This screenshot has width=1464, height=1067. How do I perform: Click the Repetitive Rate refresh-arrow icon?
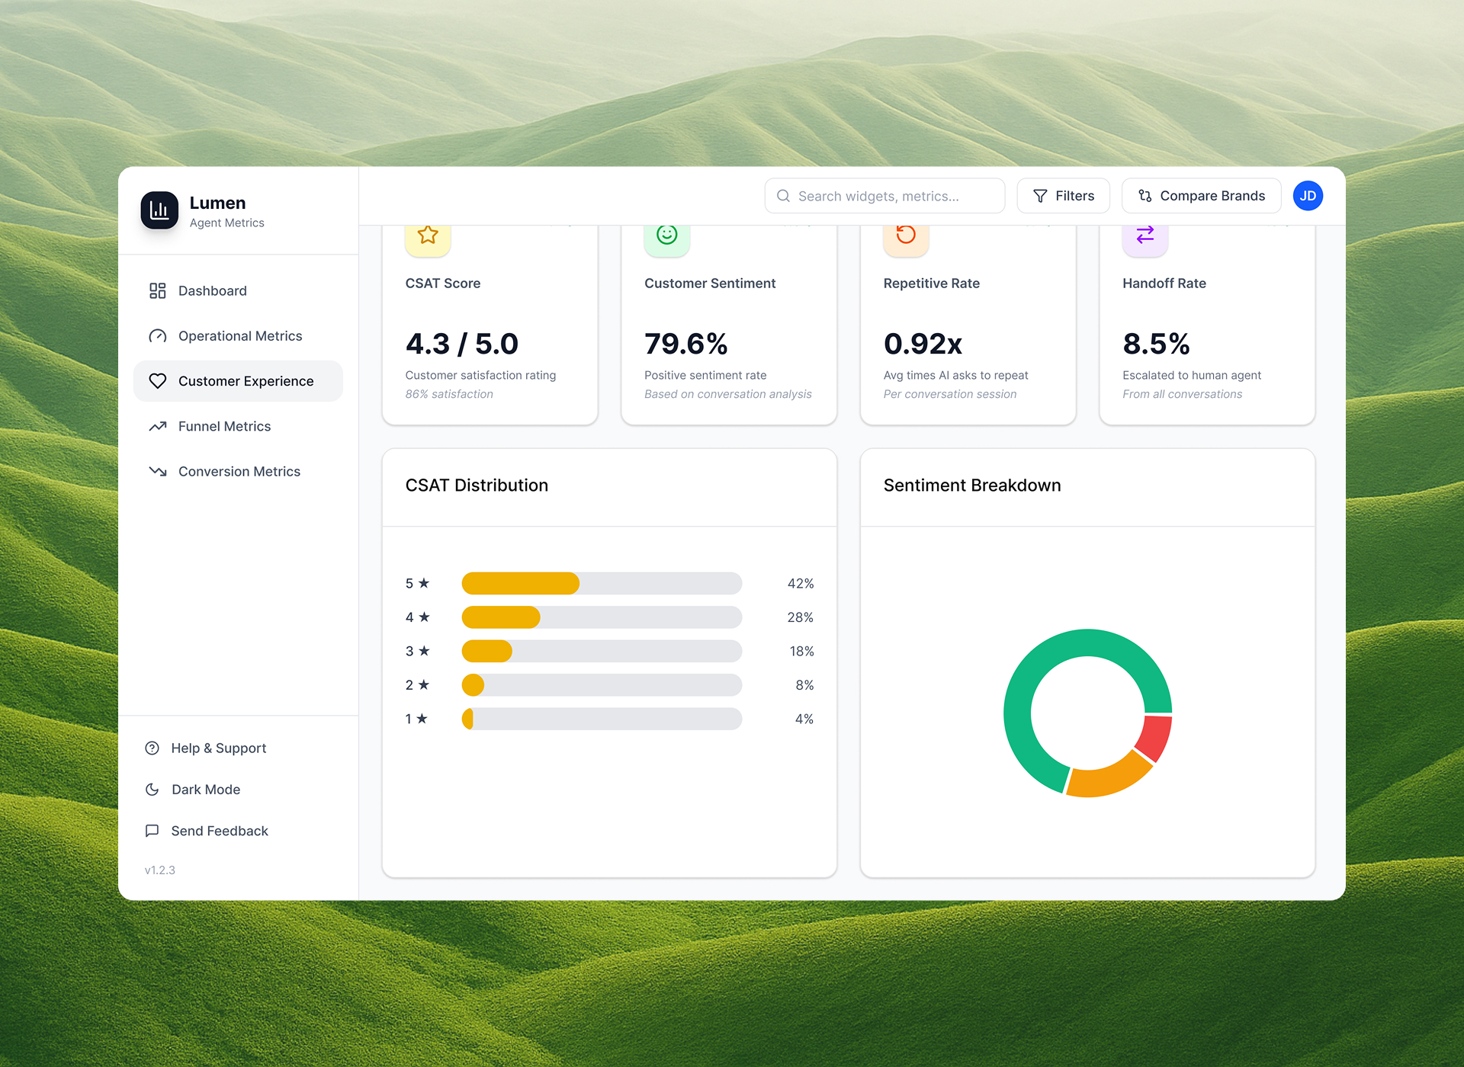click(x=906, y=235)
